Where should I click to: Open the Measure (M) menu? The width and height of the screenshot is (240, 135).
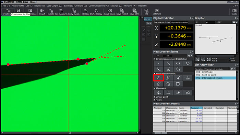[17, 6]
